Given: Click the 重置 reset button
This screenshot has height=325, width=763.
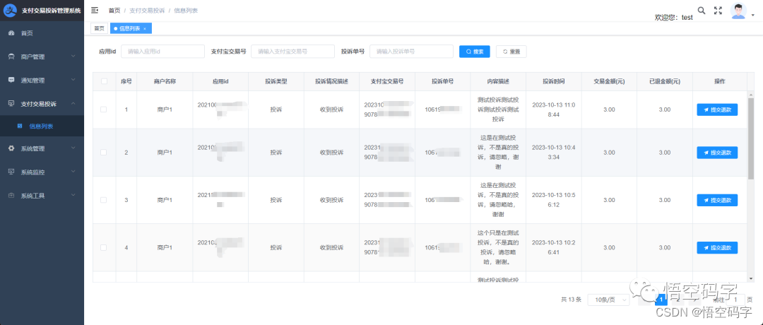Looking at the screenshot, I should click(511, 51).
